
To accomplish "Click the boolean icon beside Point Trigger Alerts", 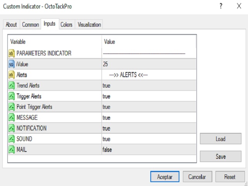I will [x=12, y=107].
